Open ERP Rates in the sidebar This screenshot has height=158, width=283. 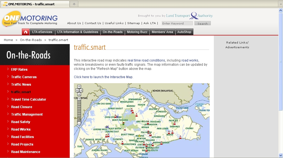point(19,69)
